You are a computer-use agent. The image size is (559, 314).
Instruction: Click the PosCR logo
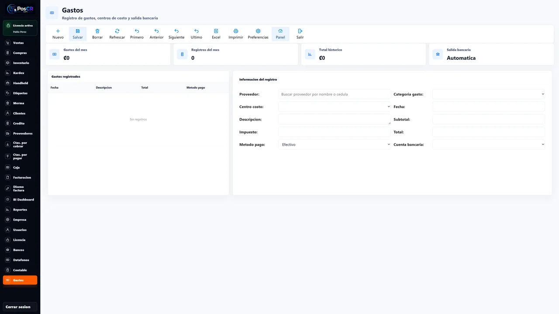point(20,9)
